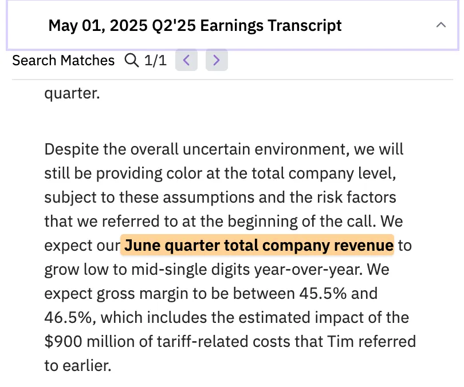Click the 1/1 match counter
464x387 pixels.
(x=155, y=60)
